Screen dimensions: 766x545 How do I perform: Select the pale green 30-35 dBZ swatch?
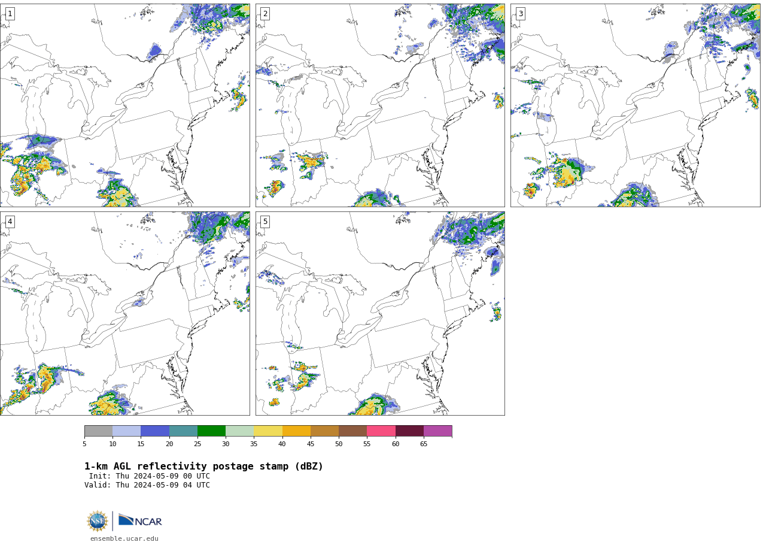coord(239,431)
